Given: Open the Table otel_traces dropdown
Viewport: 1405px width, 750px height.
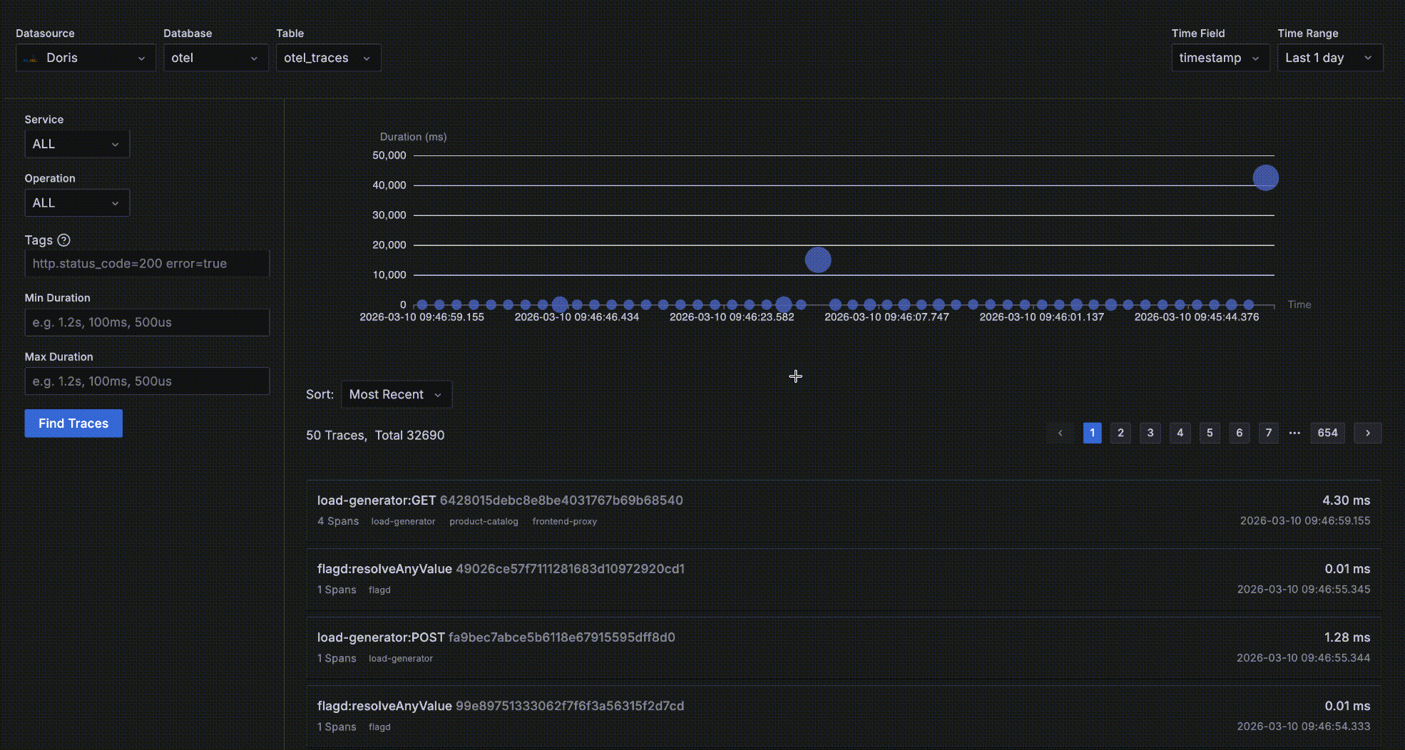Looking at the screenshot, I should click(328, 58).
